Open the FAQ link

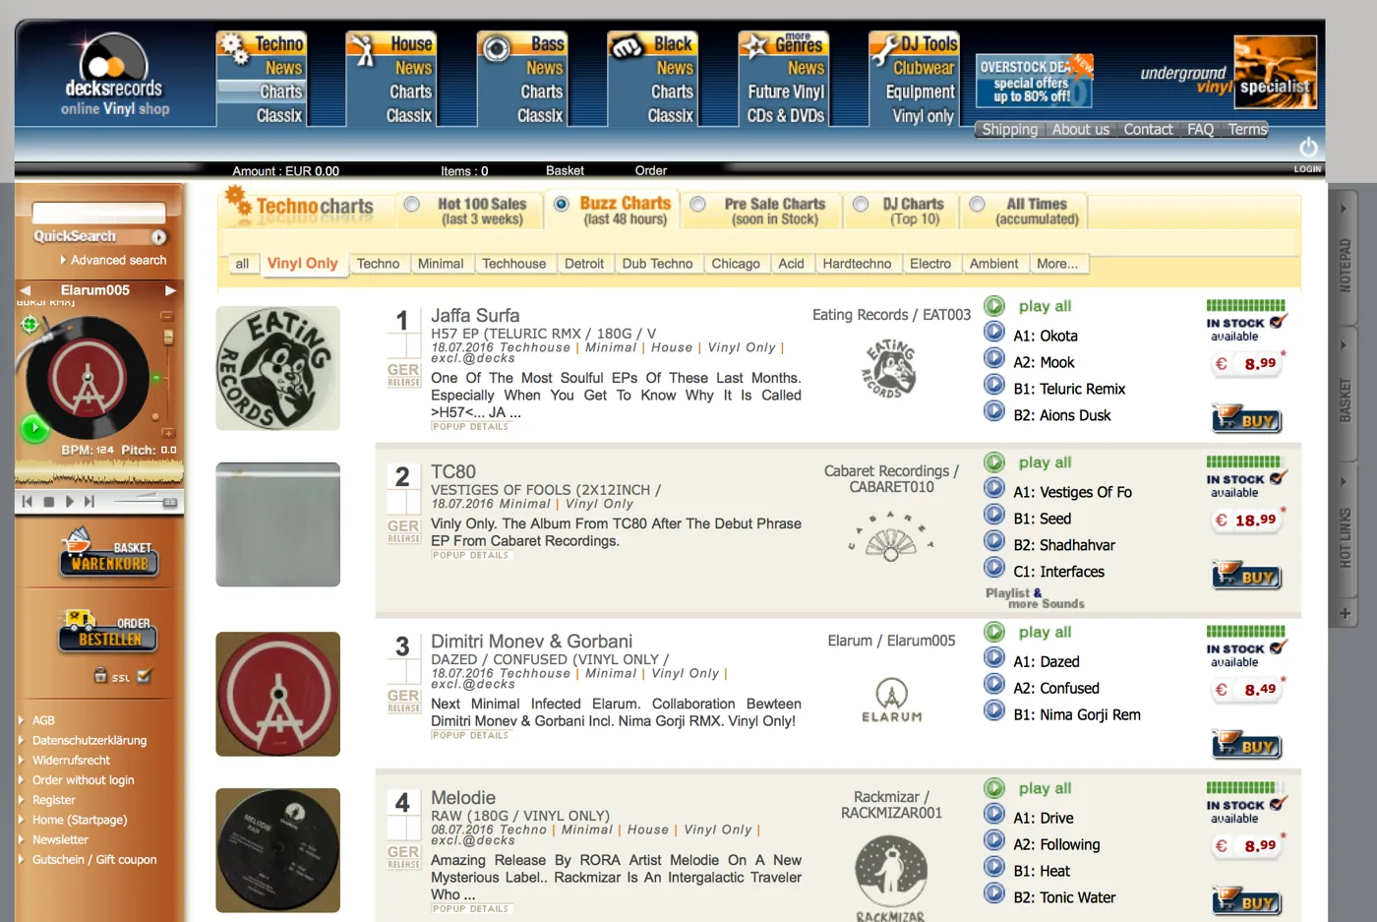1200,130
